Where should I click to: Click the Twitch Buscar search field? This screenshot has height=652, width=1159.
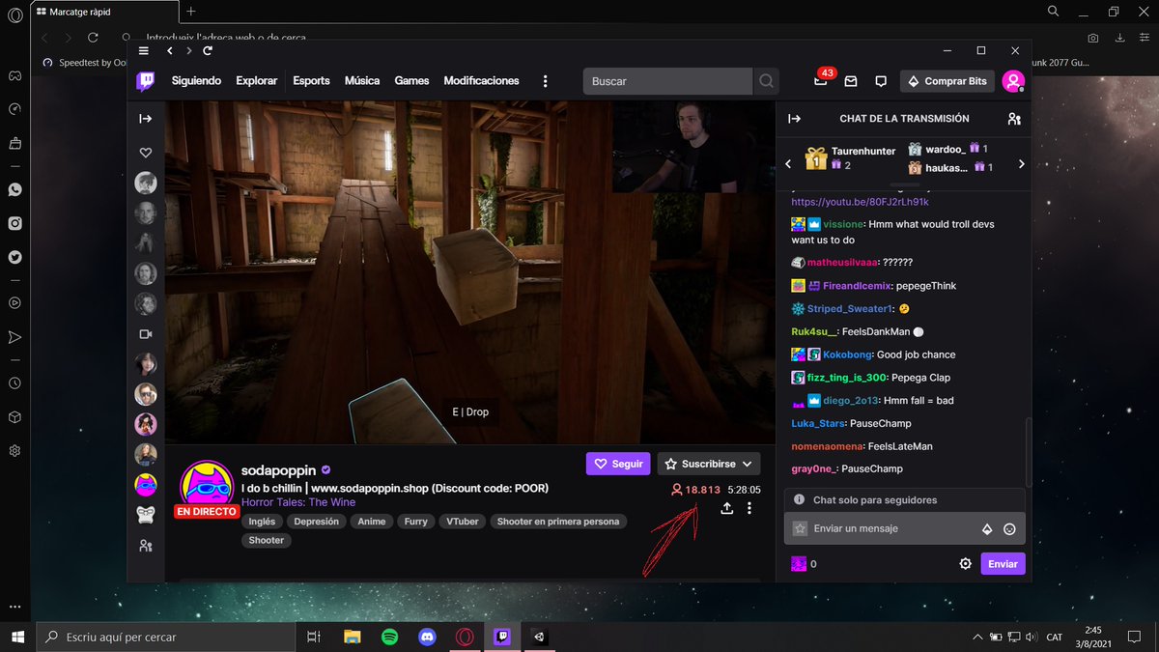click(667, 81)
